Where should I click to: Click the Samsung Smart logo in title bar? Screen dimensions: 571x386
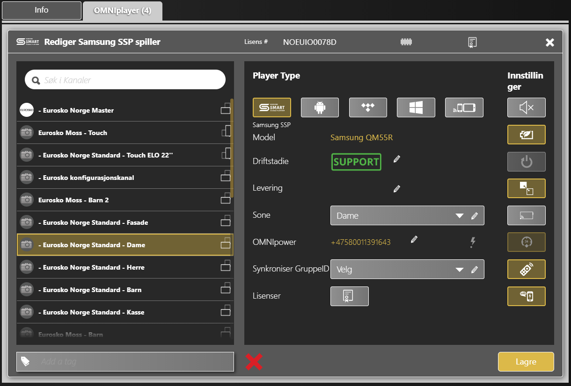28,42
